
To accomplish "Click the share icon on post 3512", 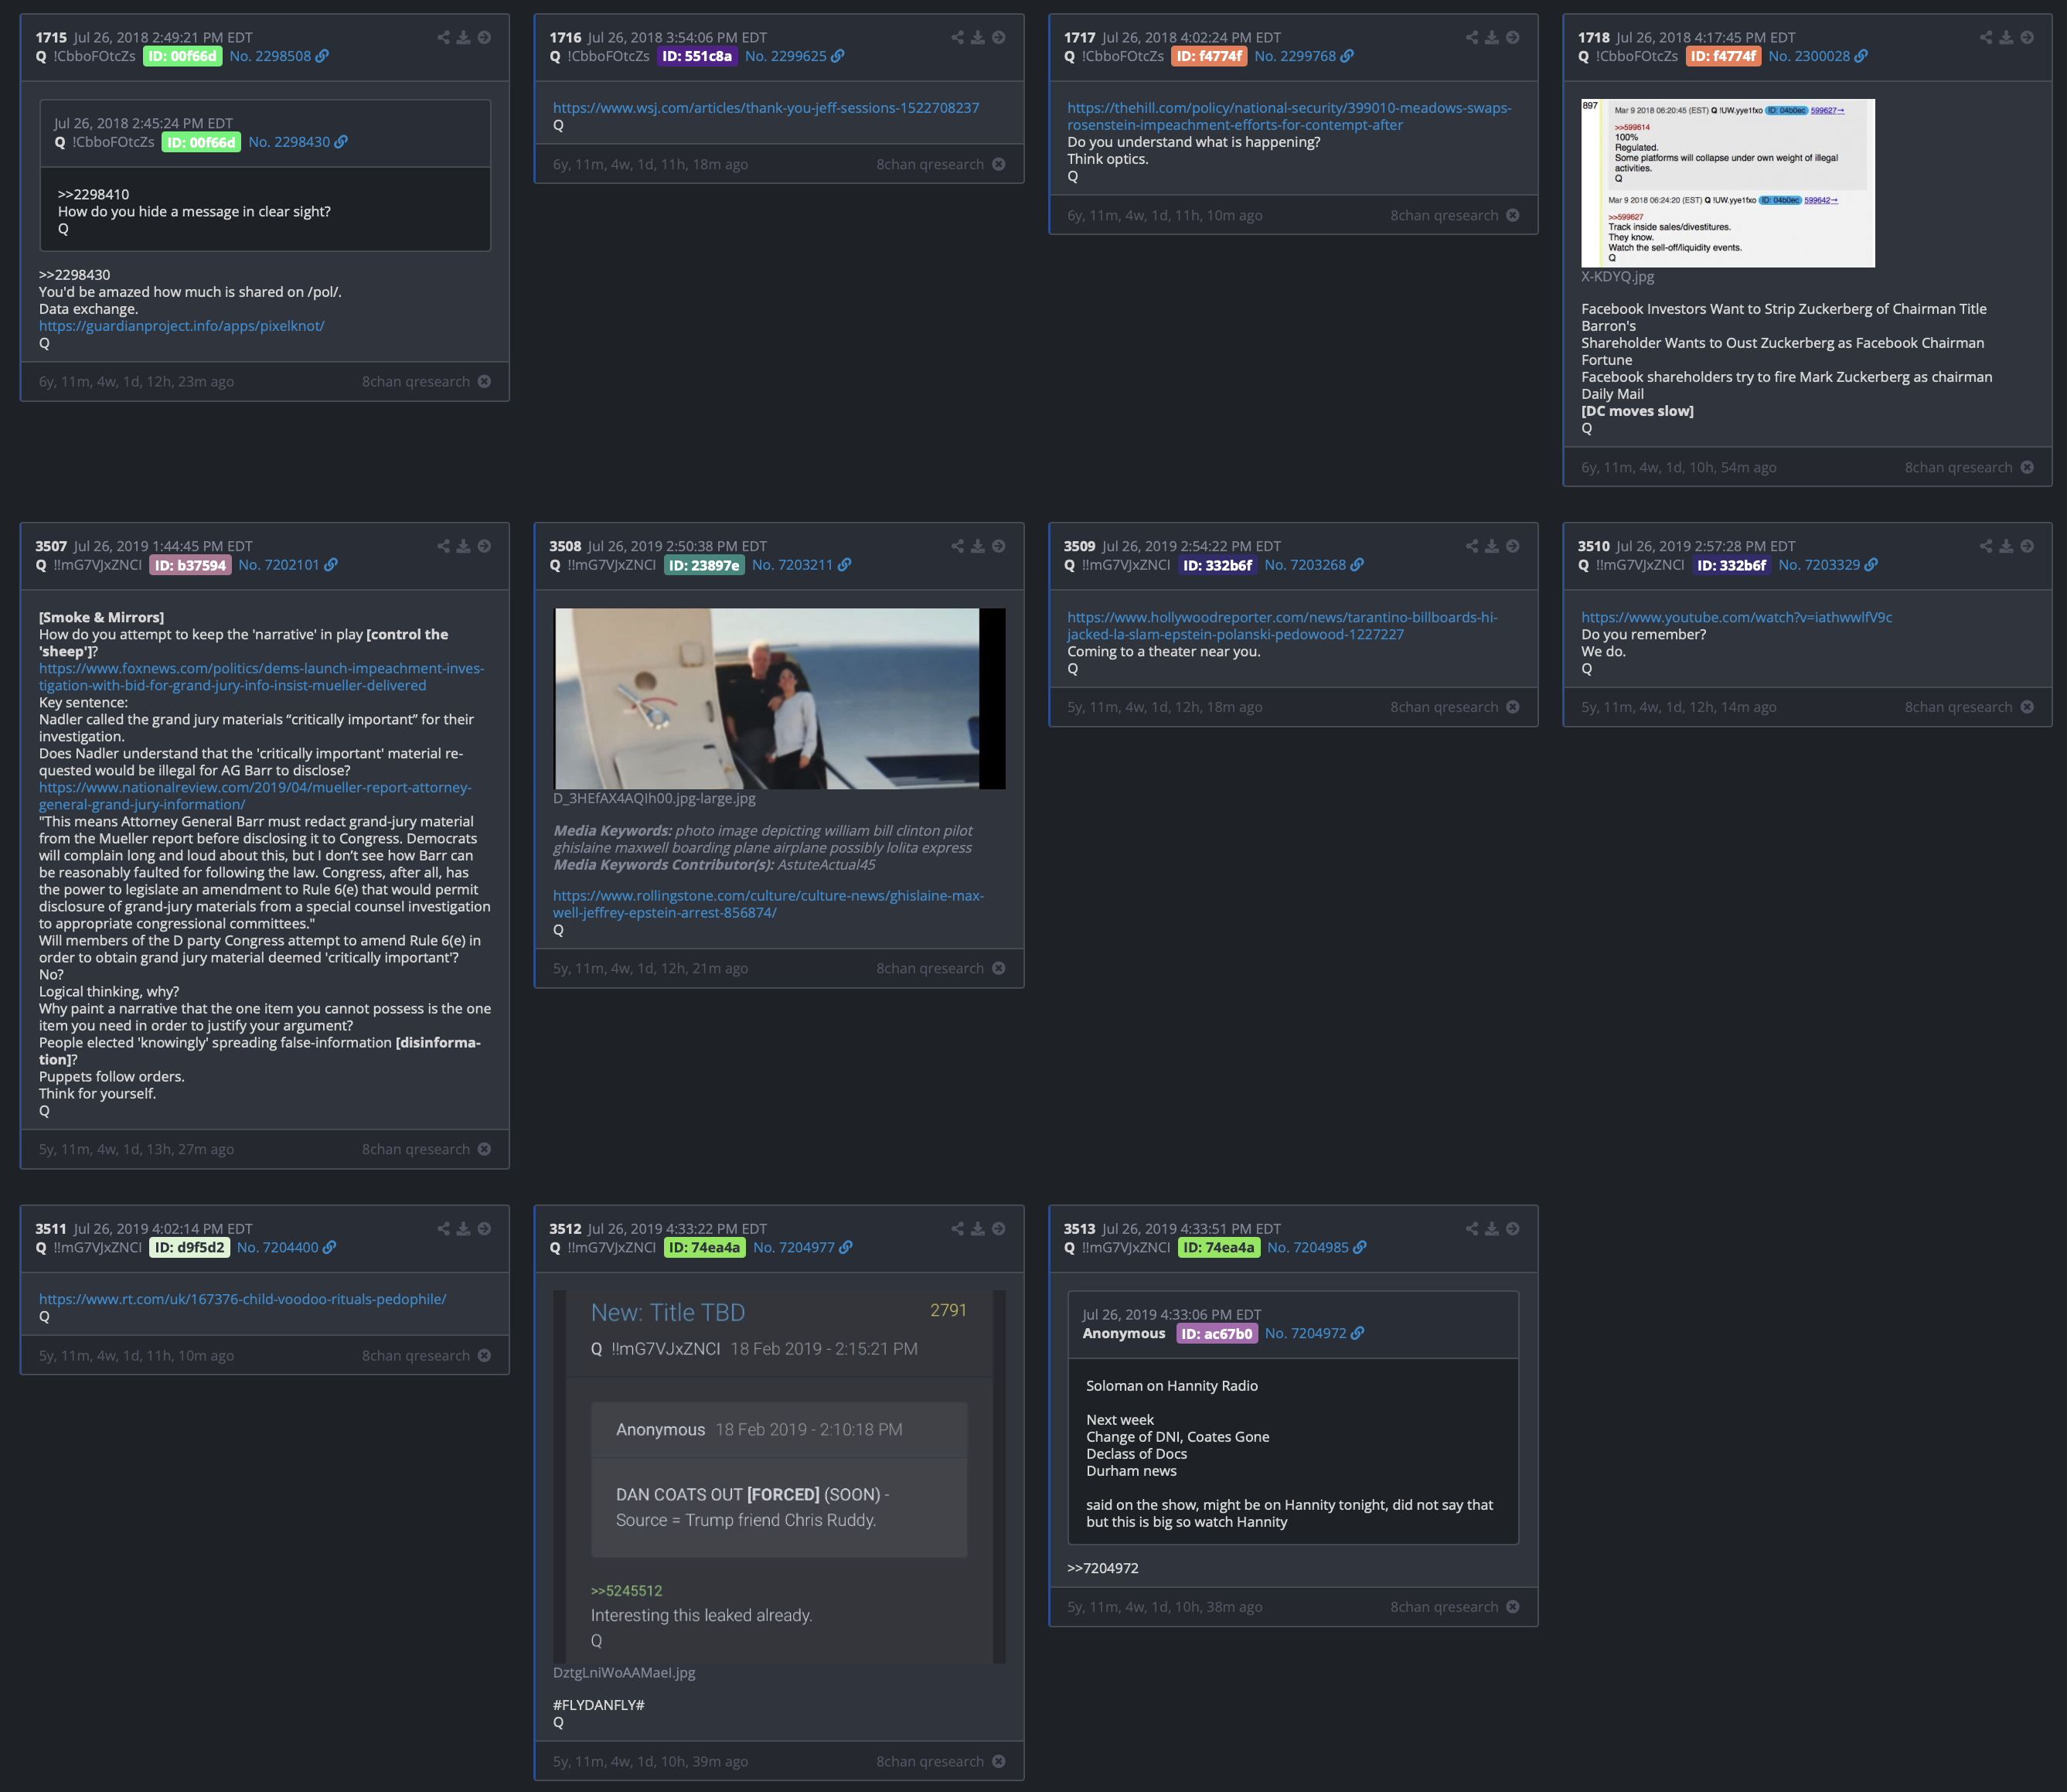I will point(957,1229).
